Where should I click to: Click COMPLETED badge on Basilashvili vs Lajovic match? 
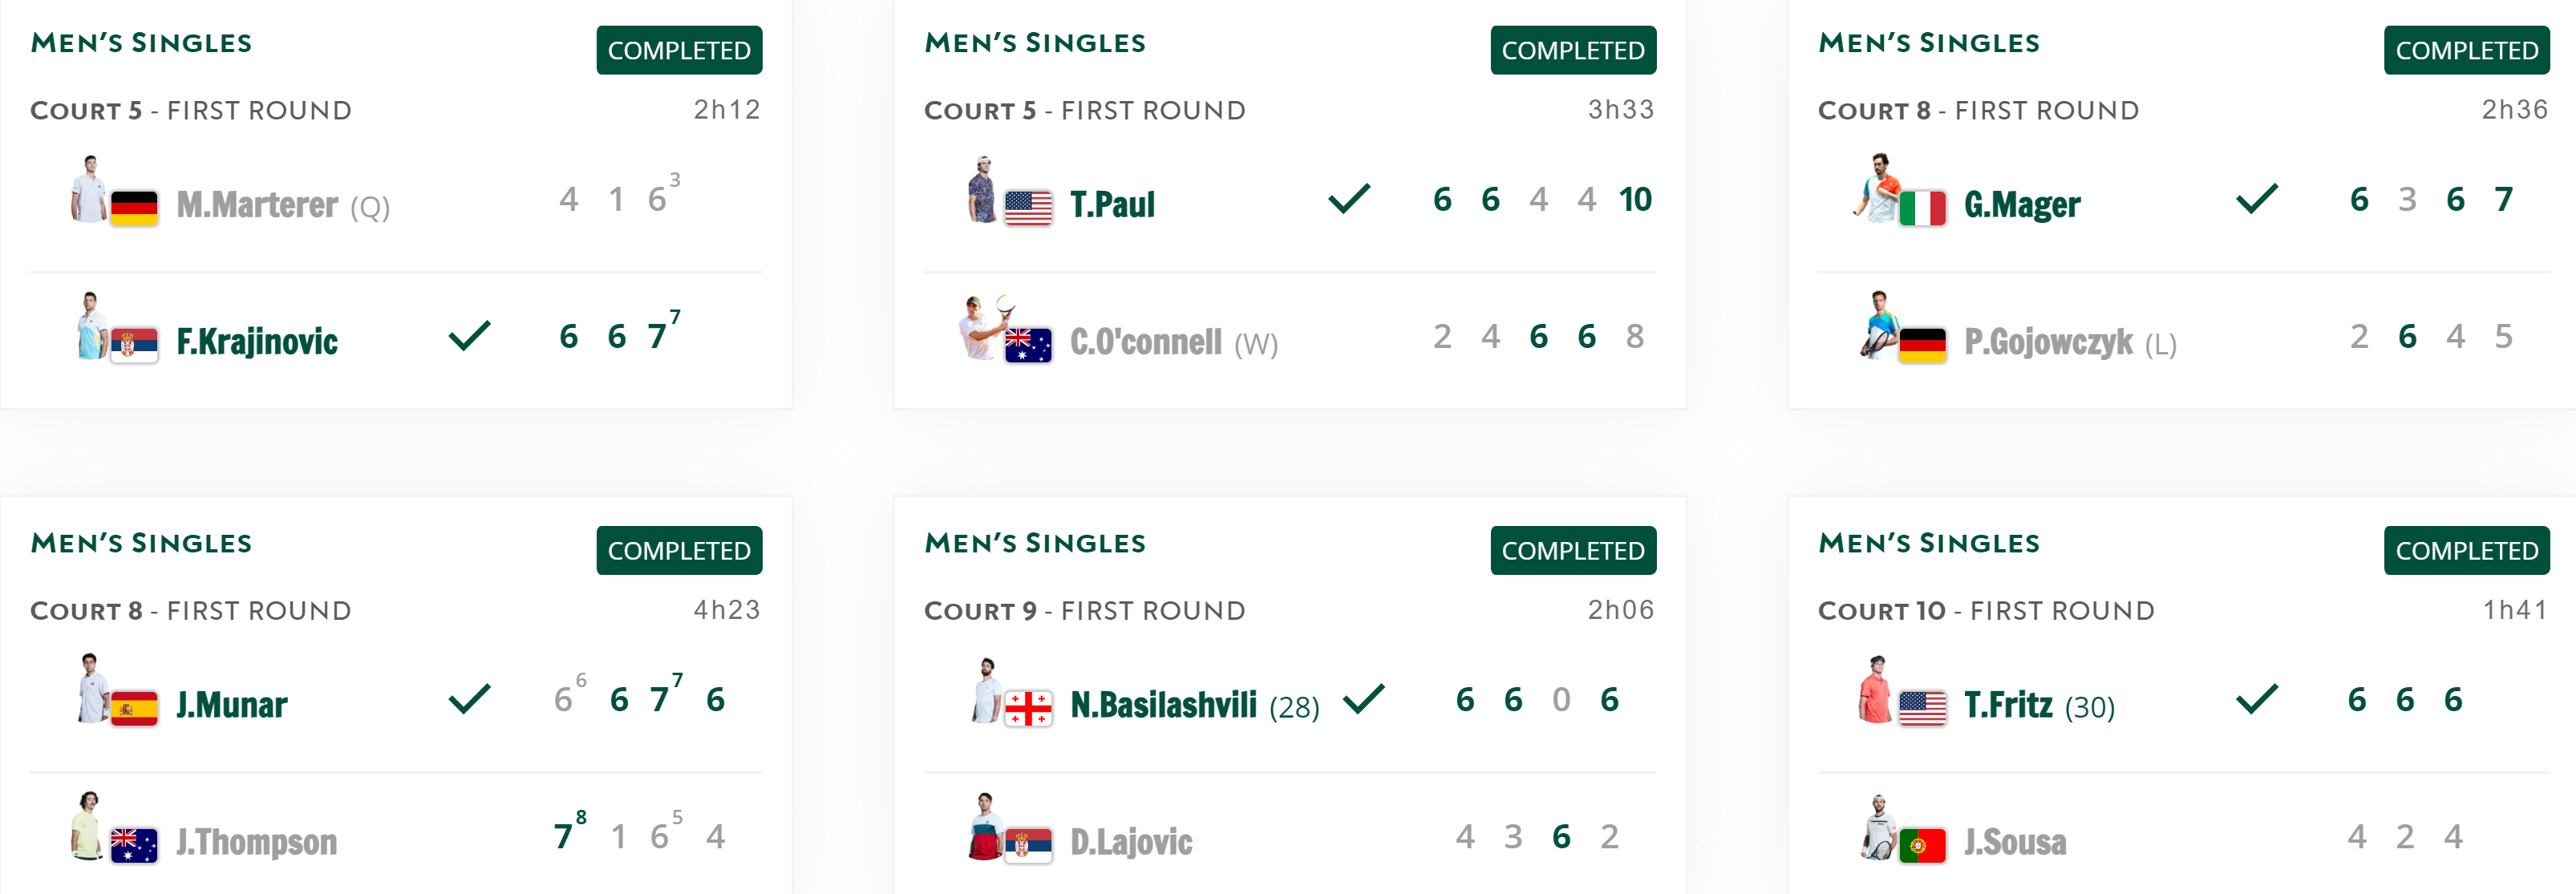point(1573,550)
